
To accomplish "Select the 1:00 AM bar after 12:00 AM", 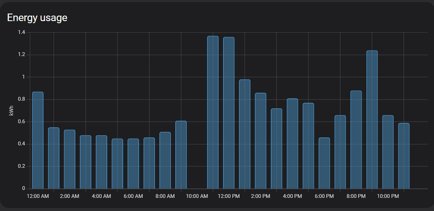I will click(x=54, y=158).
